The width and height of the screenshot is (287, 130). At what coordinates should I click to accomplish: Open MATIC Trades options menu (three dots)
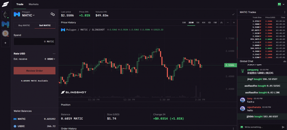(x=285, y=12)
